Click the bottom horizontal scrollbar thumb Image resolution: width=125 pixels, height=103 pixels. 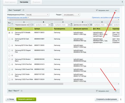36,84
